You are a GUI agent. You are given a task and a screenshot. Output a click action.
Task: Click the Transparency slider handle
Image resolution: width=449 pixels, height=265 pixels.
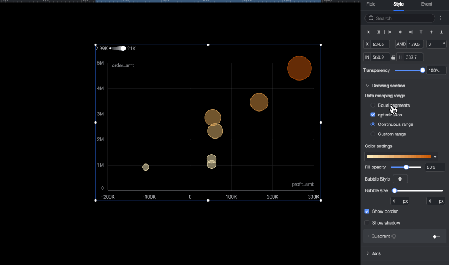click(x=422, y=70)
